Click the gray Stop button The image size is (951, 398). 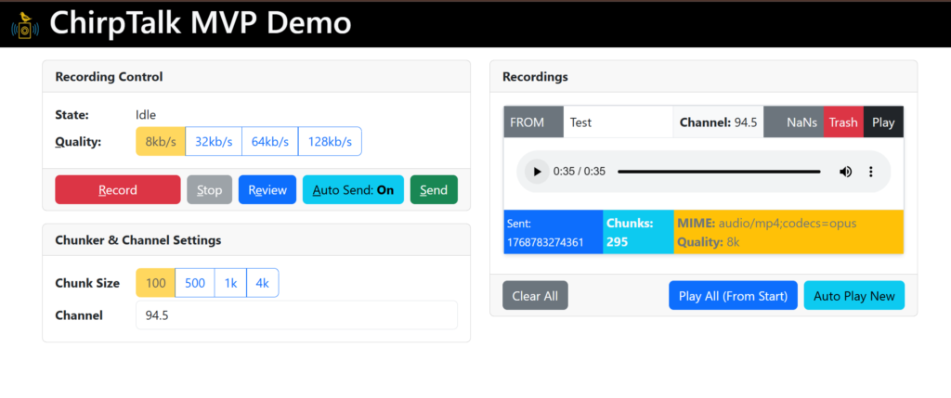click(x=209, y=190)
